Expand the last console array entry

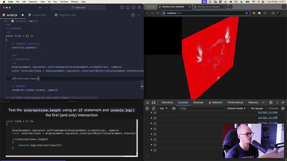[x=152, y=150]
